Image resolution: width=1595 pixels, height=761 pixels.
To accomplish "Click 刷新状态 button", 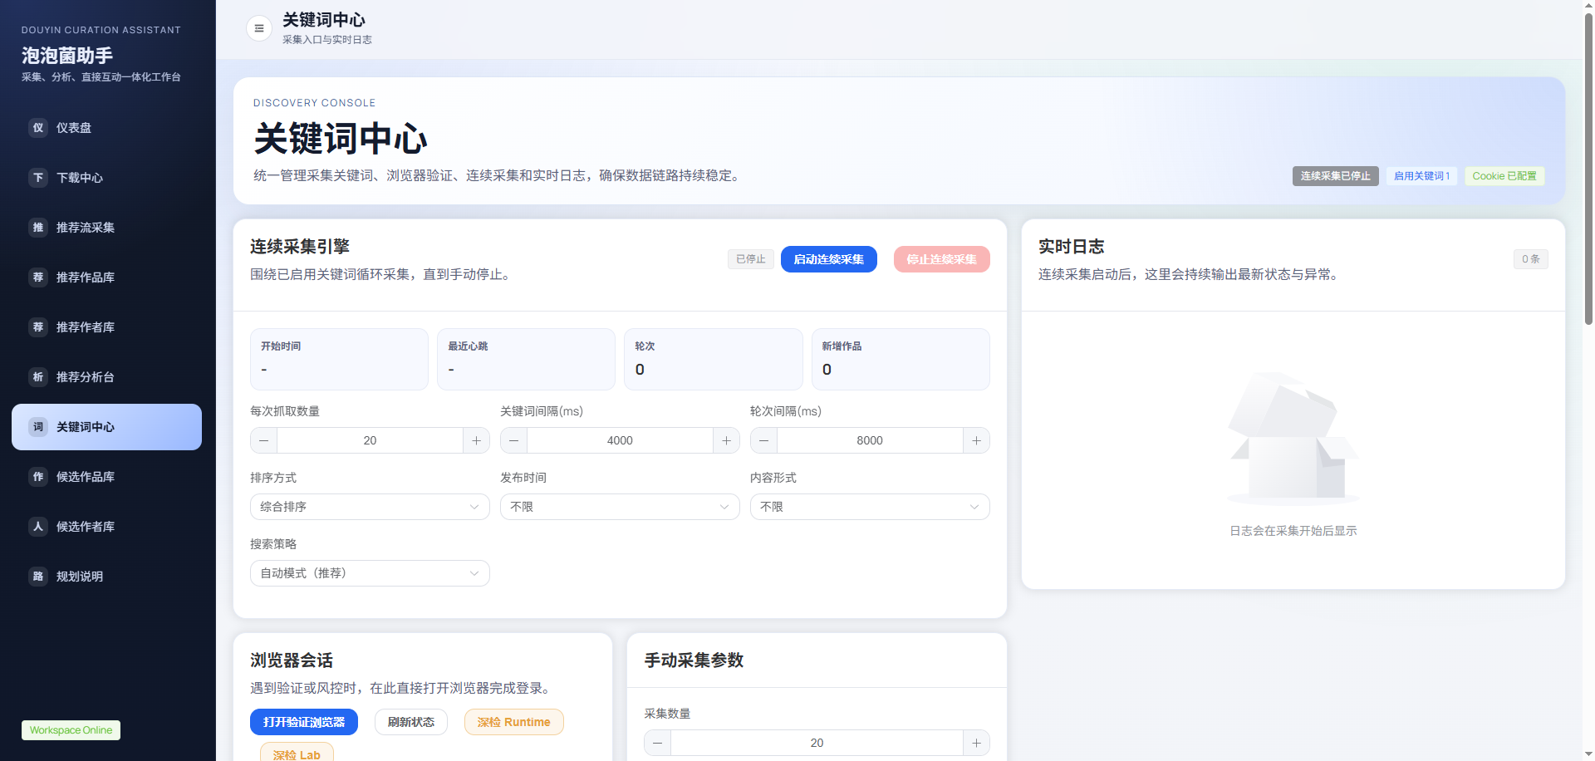I will (411, 722).
